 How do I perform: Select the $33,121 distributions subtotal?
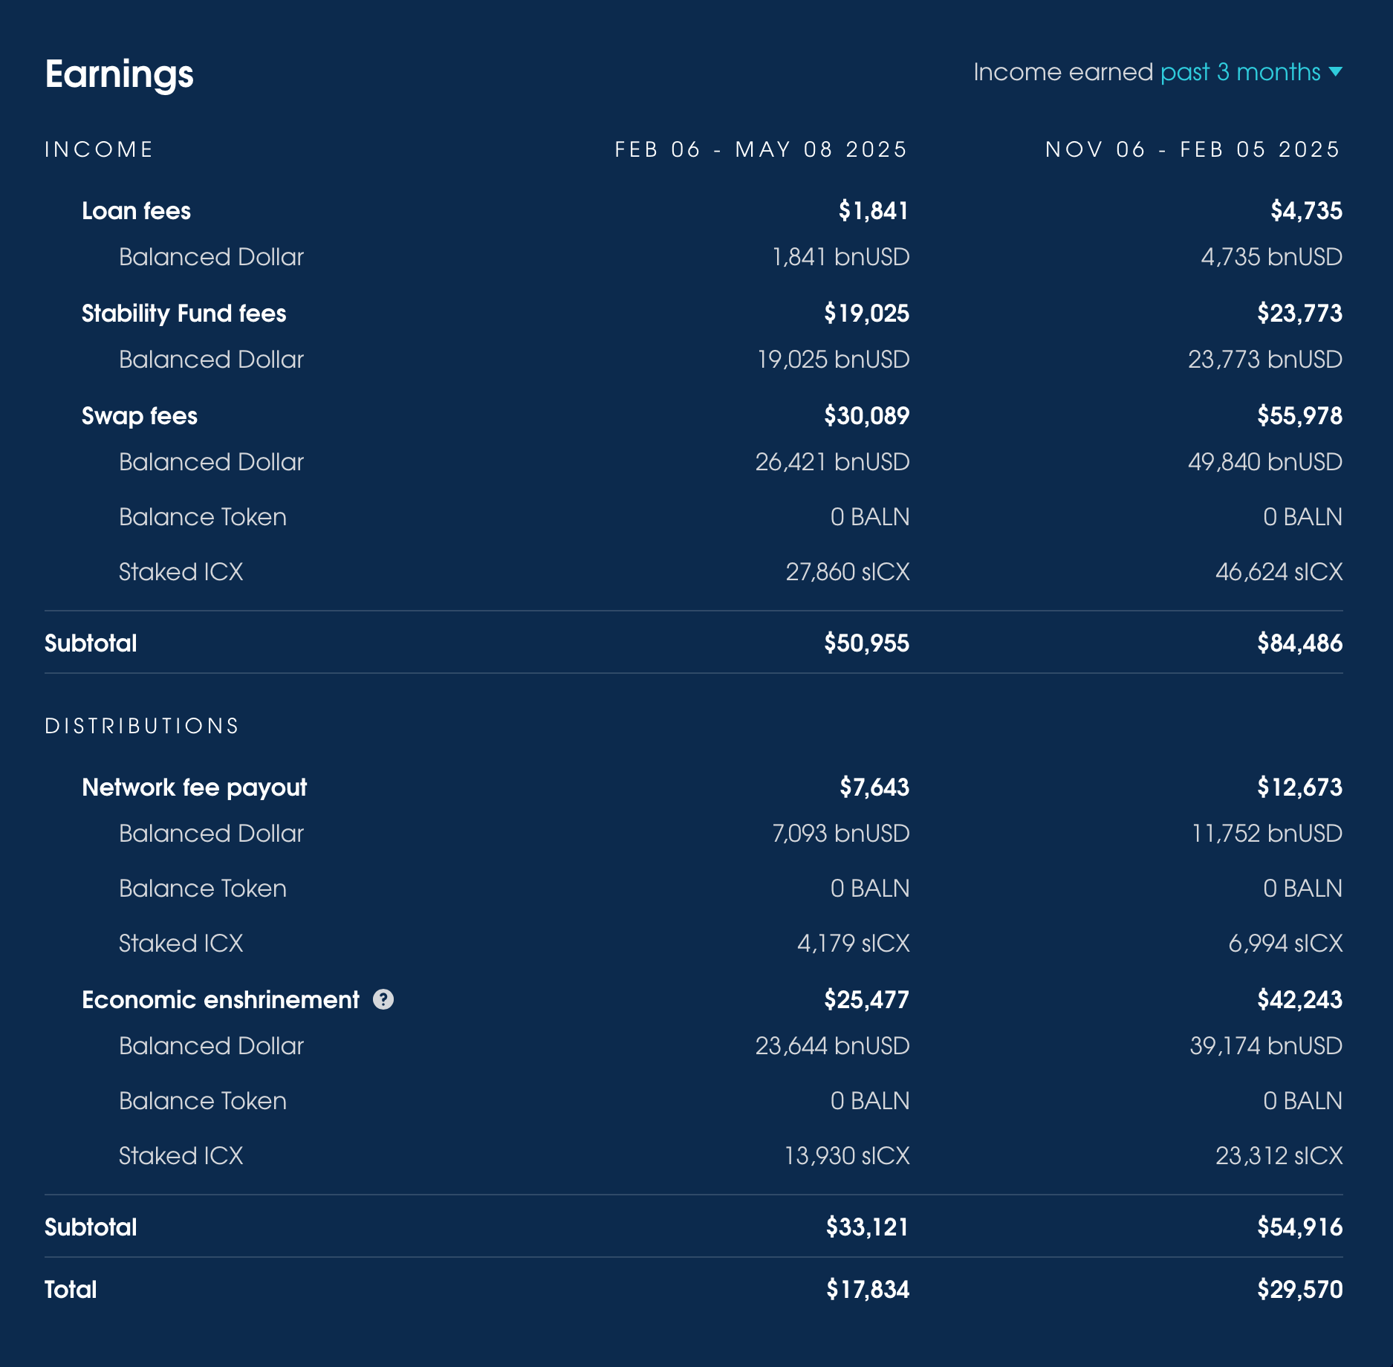[868, 1227]
